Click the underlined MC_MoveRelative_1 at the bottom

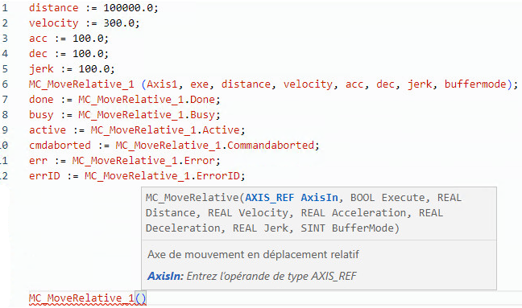tap(81, 298)
